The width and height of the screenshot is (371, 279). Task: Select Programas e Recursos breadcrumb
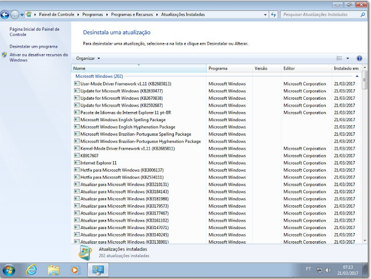tap(132, 15)
